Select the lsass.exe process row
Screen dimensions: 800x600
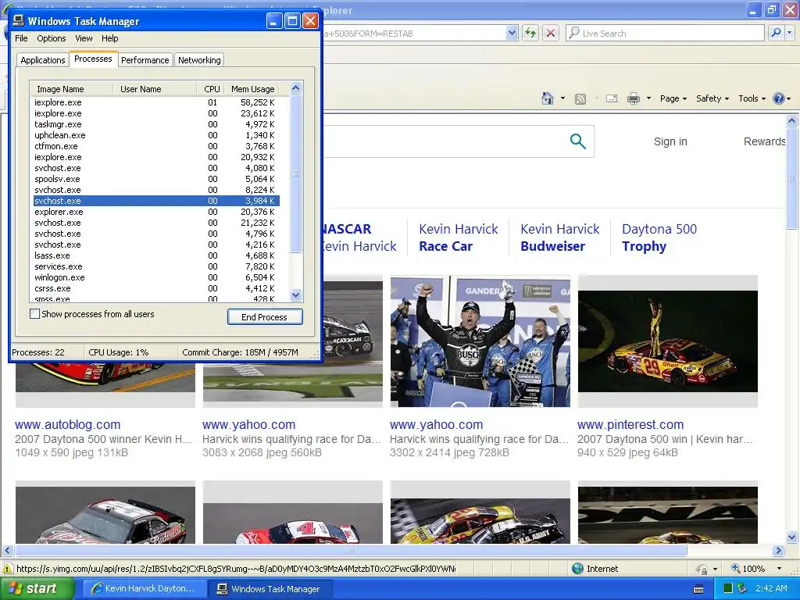[x=156, y=255]
